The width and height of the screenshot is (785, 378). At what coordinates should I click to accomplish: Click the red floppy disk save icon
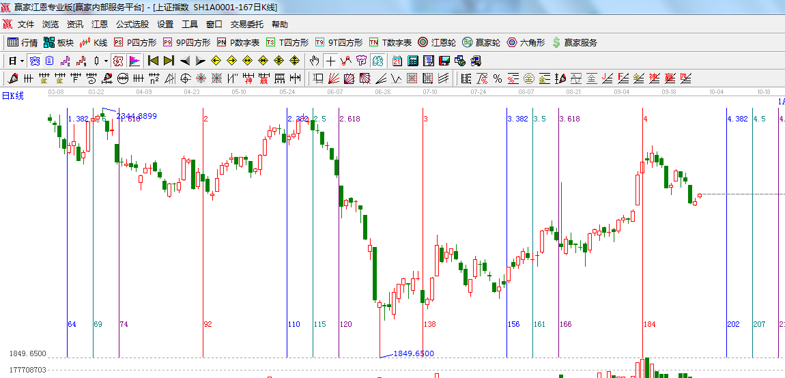point(444,61)
